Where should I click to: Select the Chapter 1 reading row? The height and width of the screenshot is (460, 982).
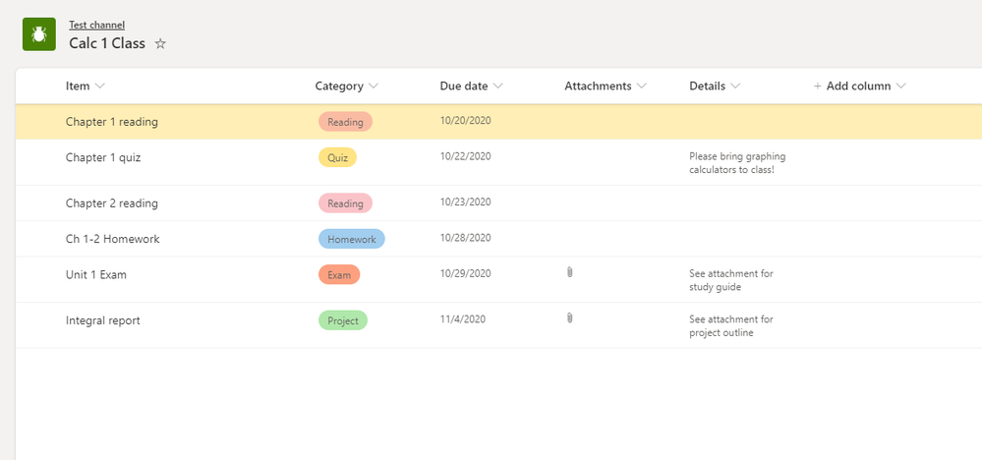pos(112,122)
